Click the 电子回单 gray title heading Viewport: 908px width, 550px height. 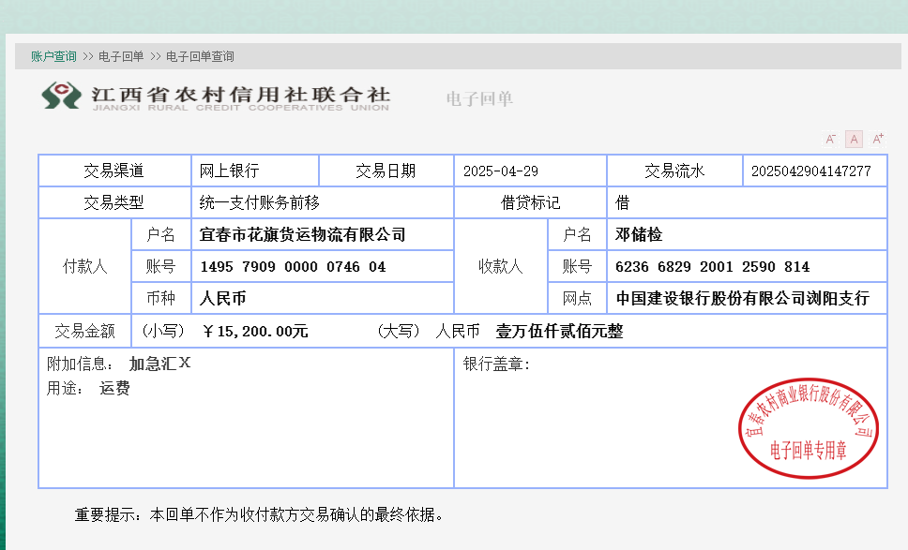(x=479, y=99)
